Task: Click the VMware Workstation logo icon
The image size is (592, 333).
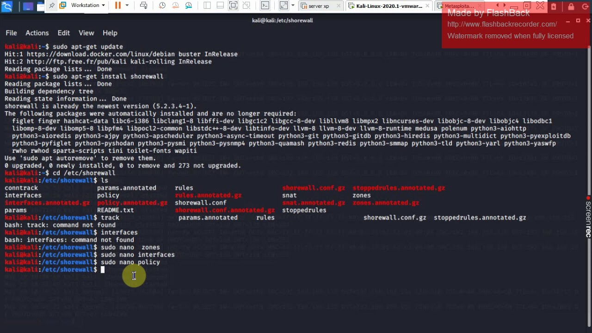Action: (63, 6)
